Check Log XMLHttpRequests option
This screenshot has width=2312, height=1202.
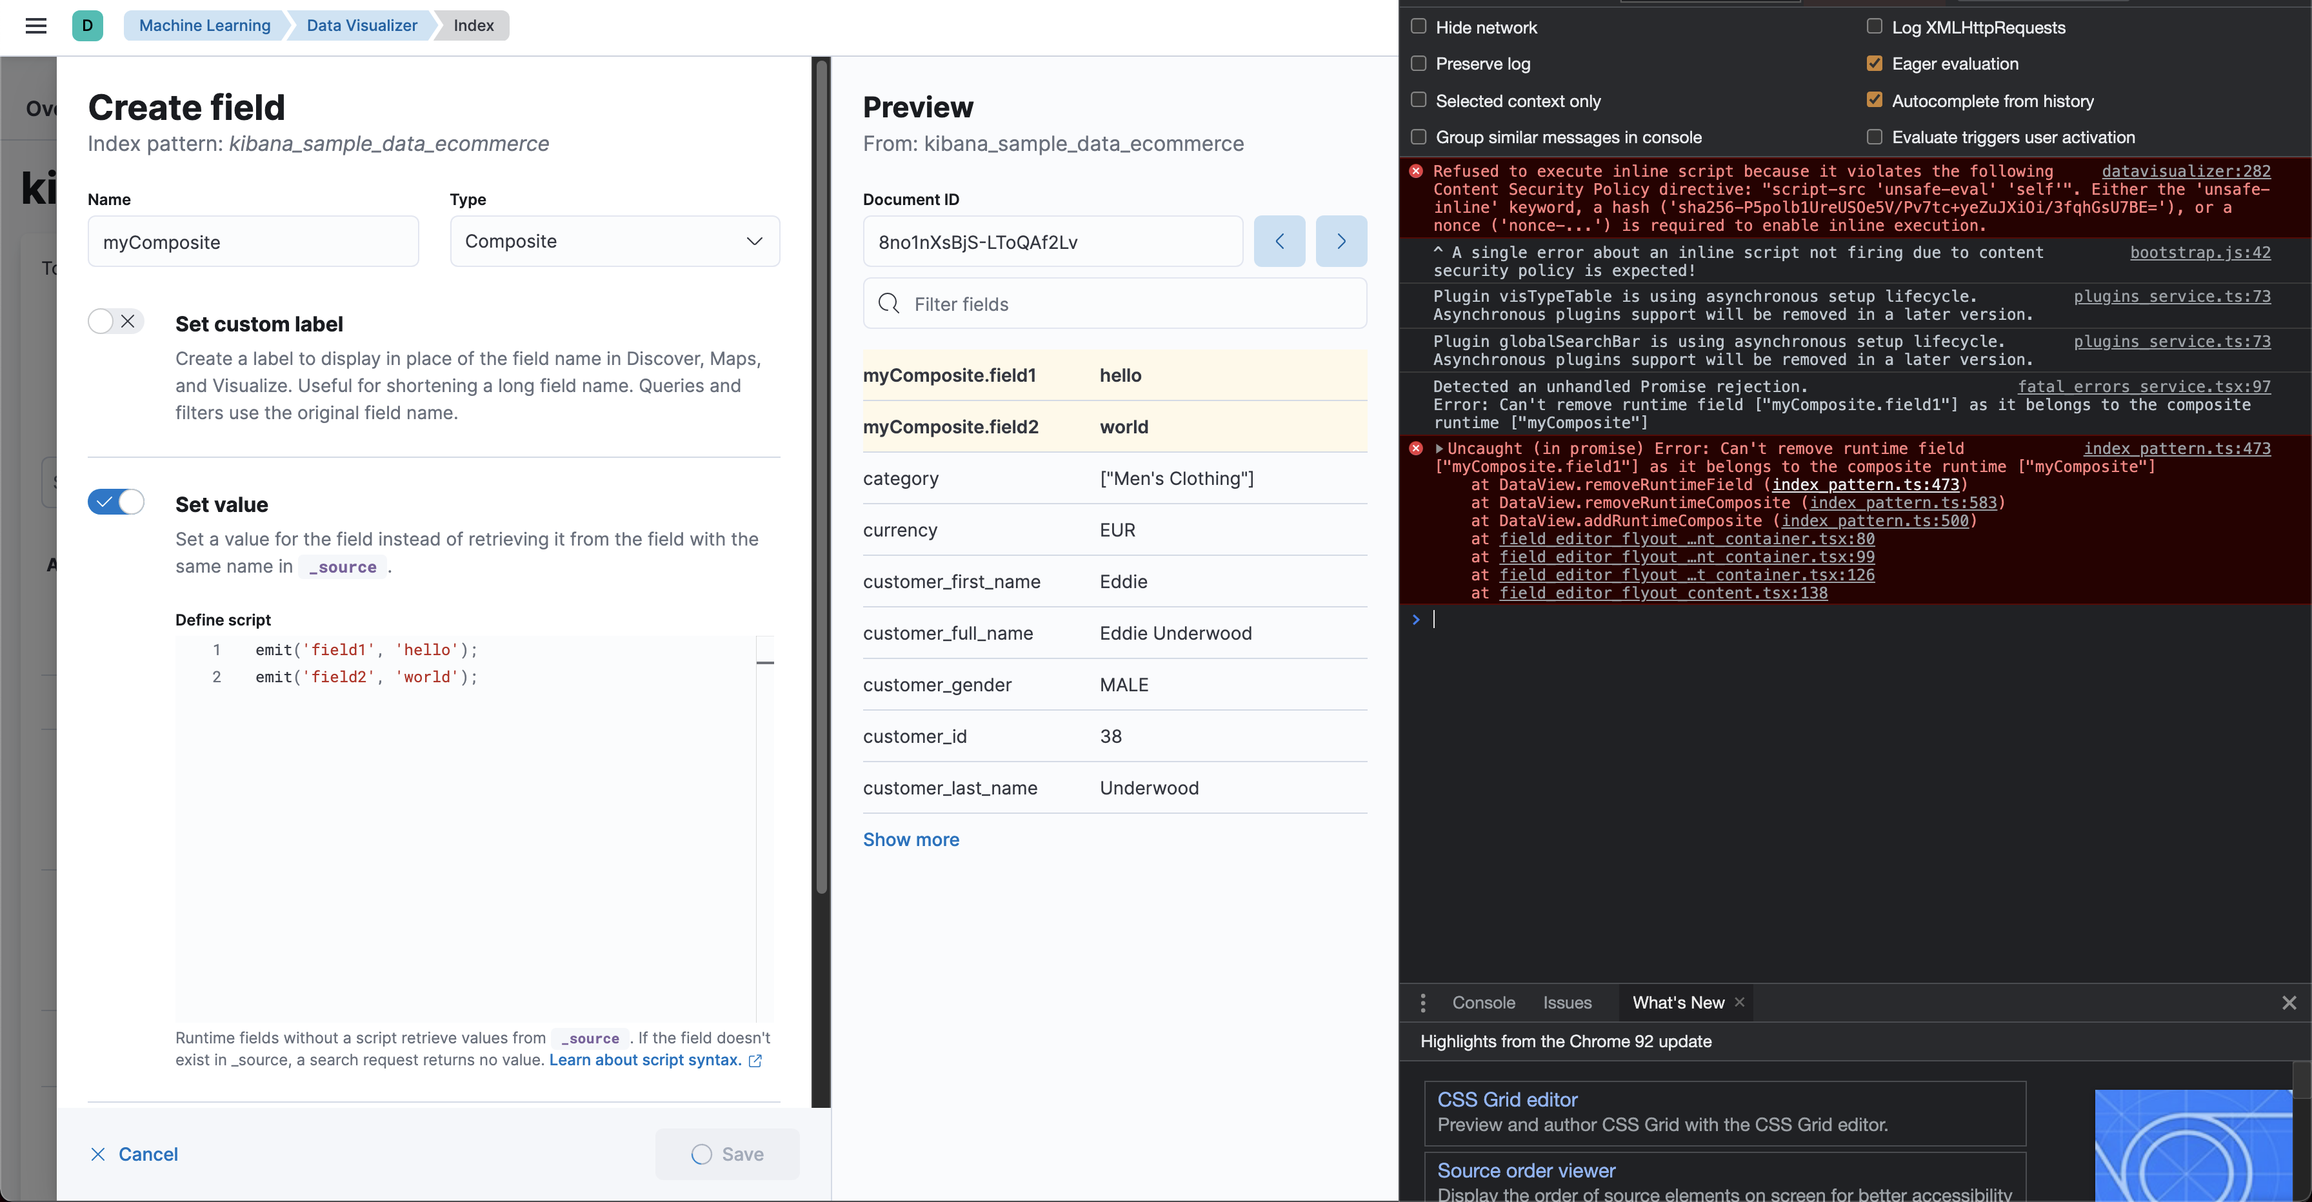[1875, 26]
